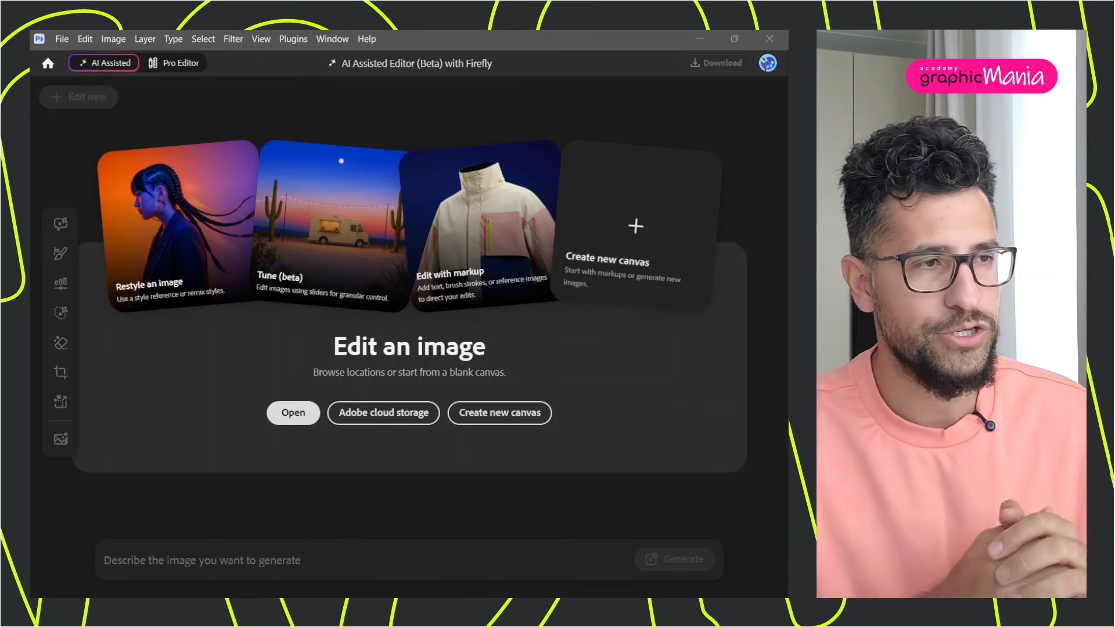This screenshot has height=627, width=1115.
Task: Open the Select menu
Action: click(x=203, y=39)
